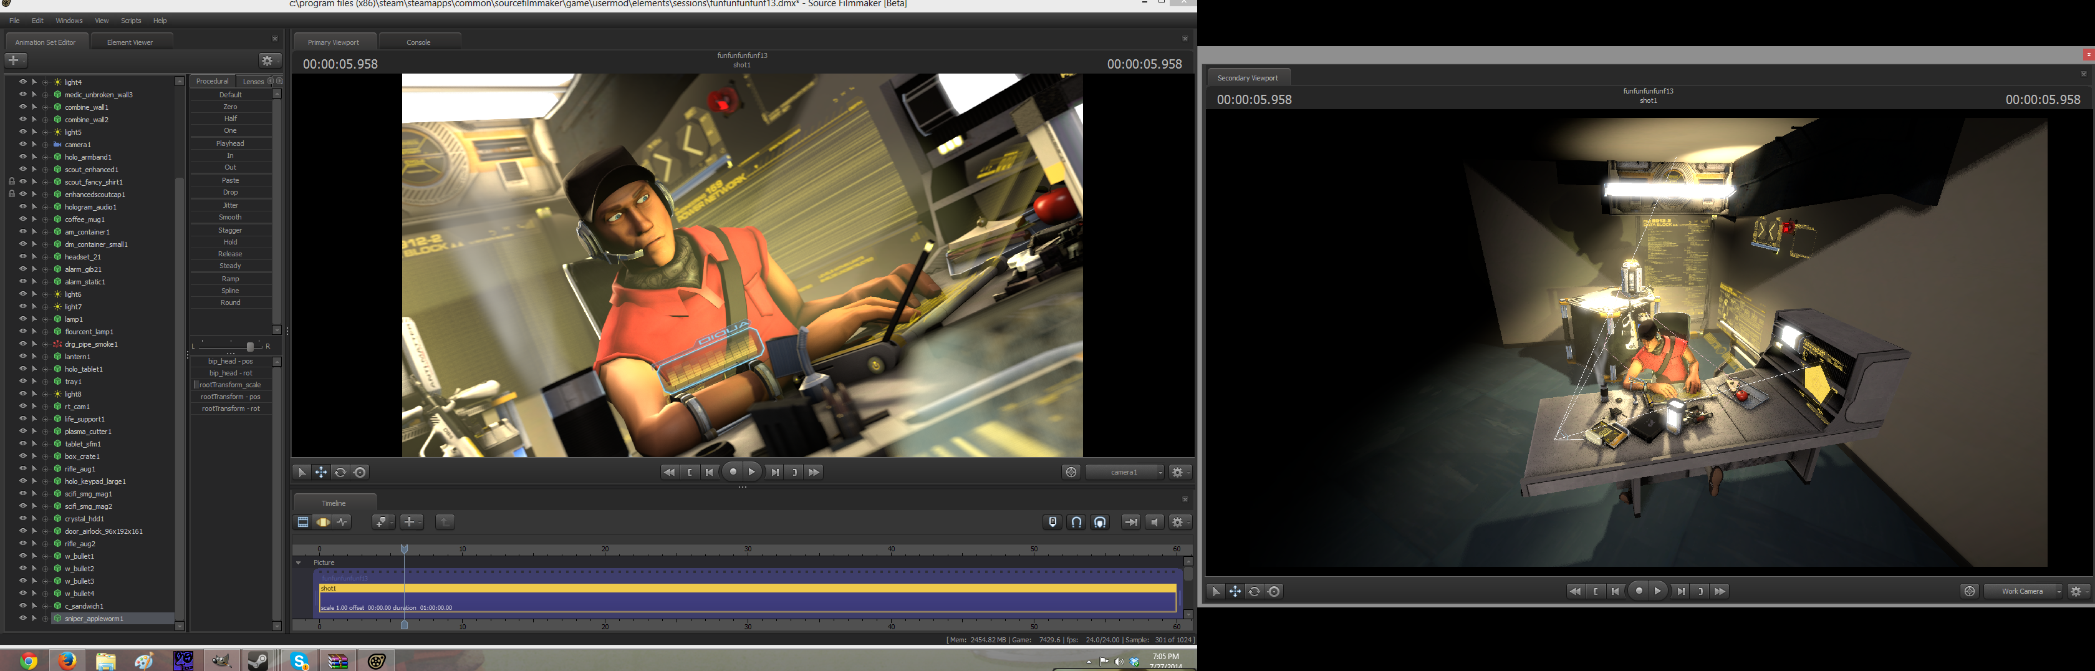Start recording in Primary Viewport
2095x671 pixels.
(x=733, y=471)
